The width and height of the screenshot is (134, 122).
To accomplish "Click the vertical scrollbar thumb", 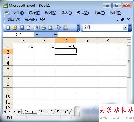I will [x=129, y=61].
